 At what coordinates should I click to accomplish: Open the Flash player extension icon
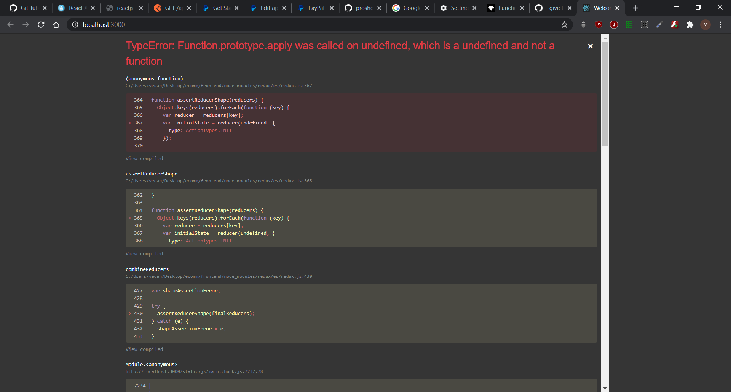click(675, 24)
